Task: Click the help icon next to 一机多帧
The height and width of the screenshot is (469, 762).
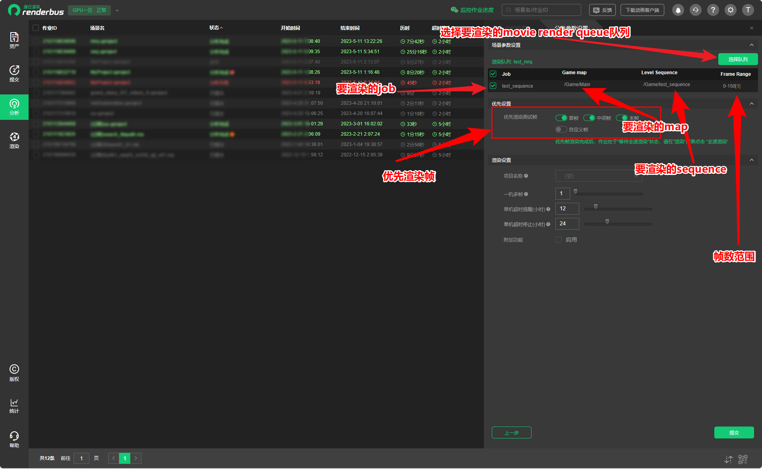Action: click(x=526, y=194)
